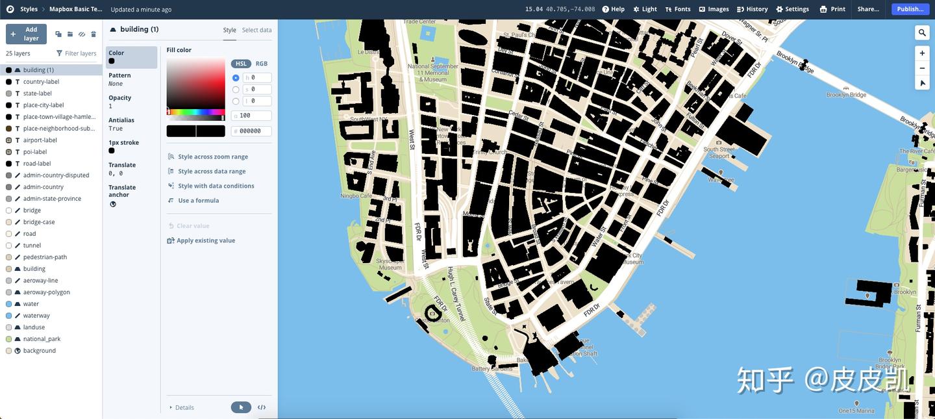Click the Publish button

(x=910, y=9)
